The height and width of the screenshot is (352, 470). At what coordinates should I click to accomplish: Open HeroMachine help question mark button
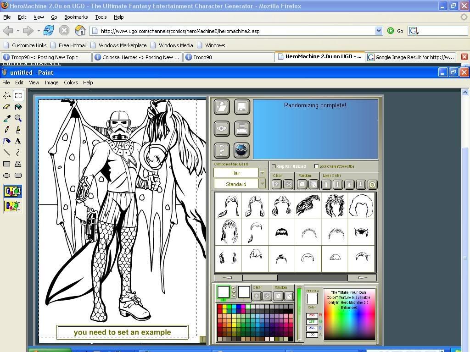click(x=222, y=150)
